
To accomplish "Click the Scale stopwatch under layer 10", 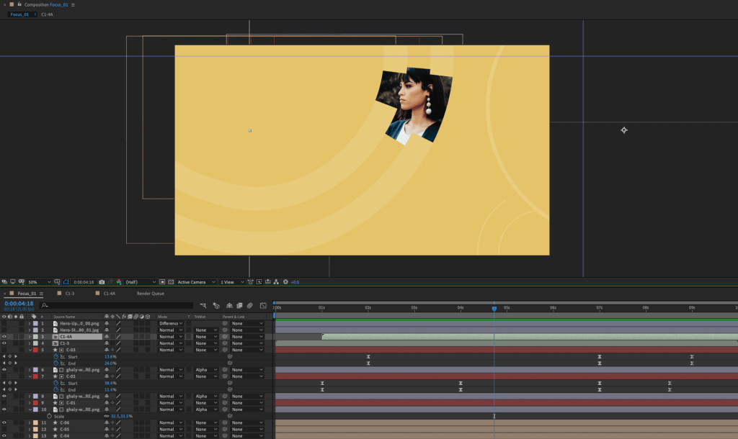I will pyautogui.click(x=49, y=416).
